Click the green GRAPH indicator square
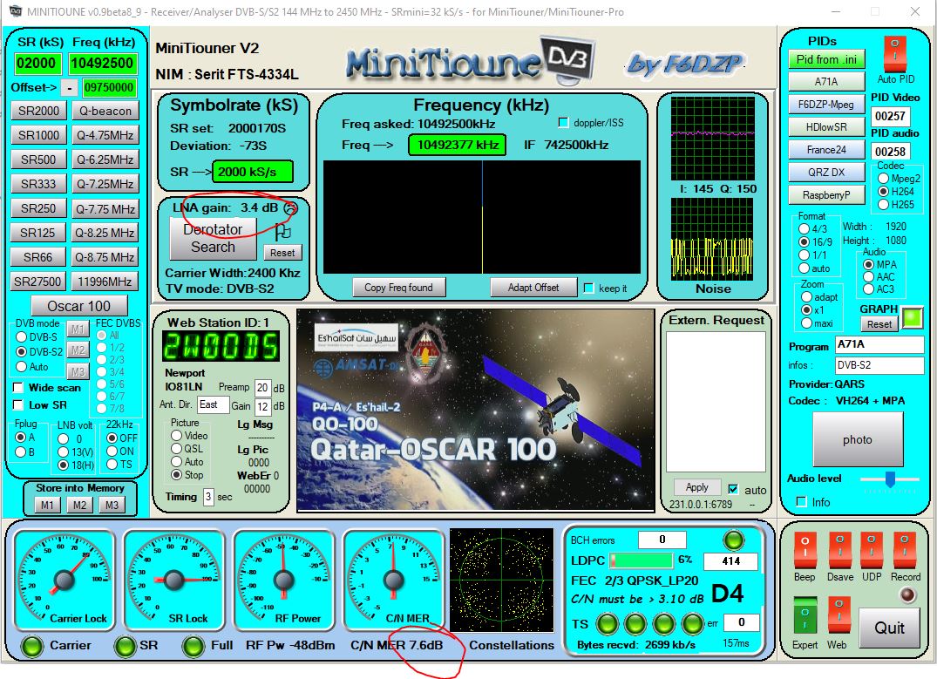This screenshot has height=679, width=937. (912, 316)
